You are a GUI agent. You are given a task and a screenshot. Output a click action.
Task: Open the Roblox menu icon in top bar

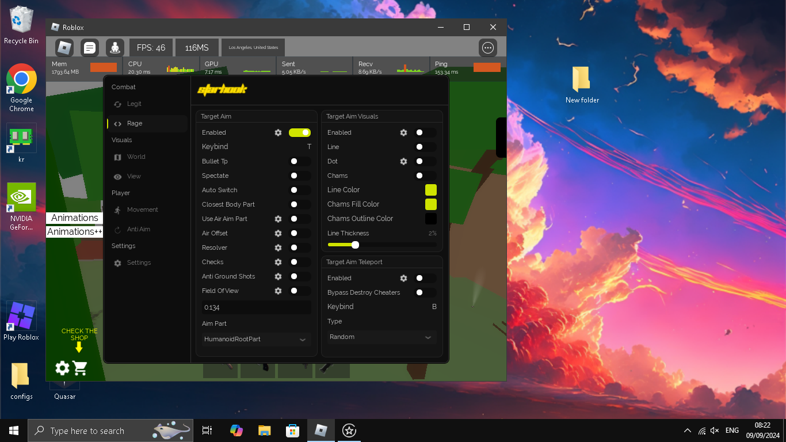[x=64, y=48]
